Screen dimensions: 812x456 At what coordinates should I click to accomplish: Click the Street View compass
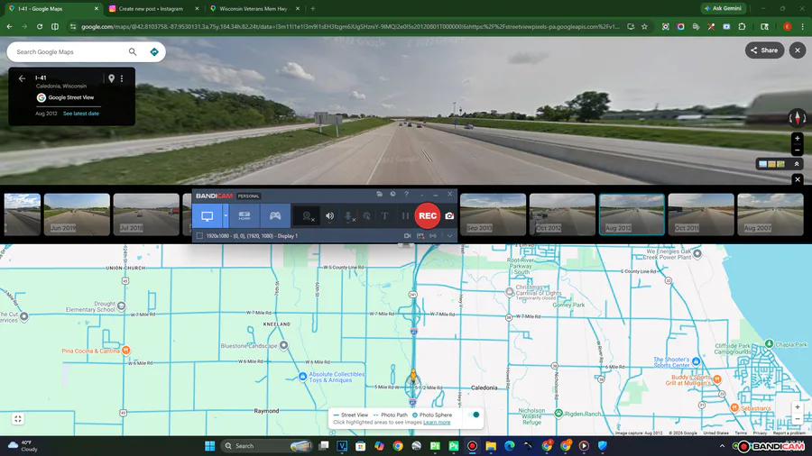pyautogui.click(x=798, y=118)
